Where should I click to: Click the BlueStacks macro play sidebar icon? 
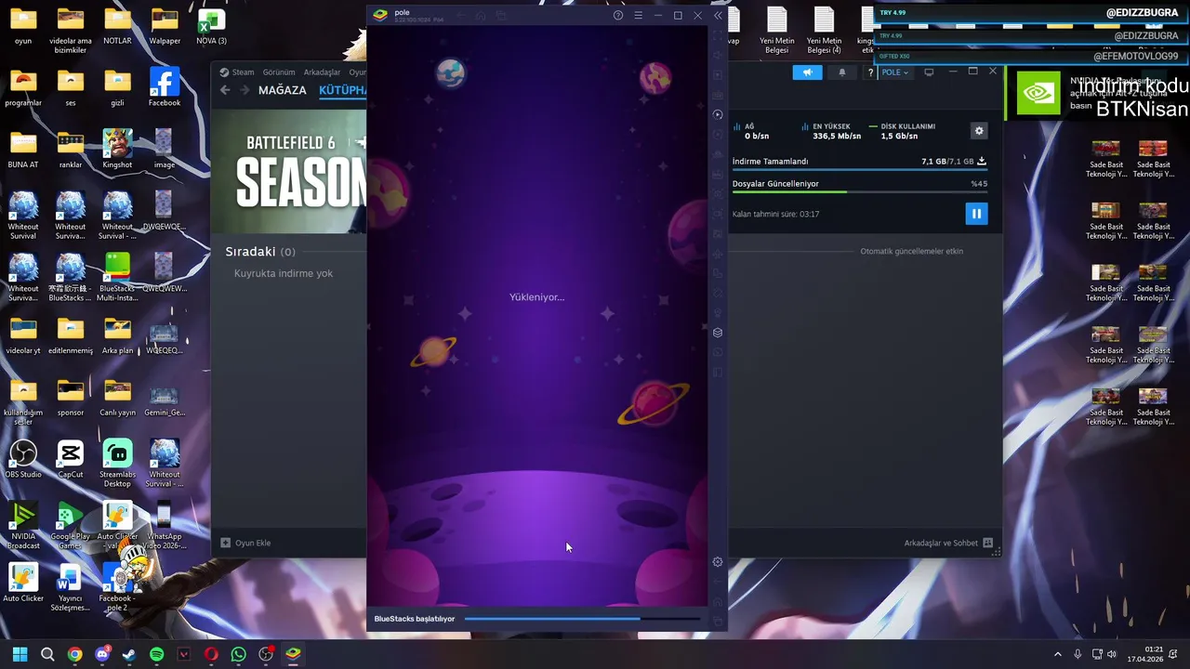point(718,114)
